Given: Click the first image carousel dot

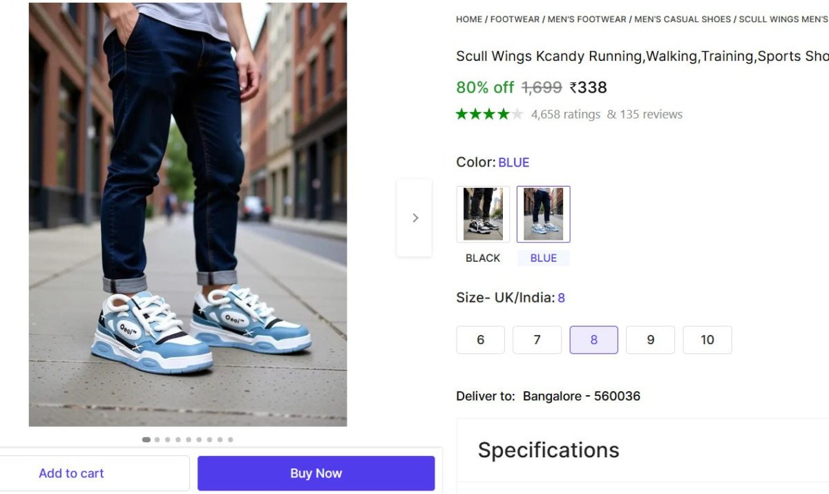Looking at the screenshot, I should point(146,439).
